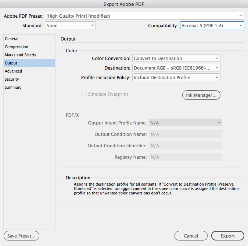Open the Color Conversion dropdown
248x246 pixels.
176,58
